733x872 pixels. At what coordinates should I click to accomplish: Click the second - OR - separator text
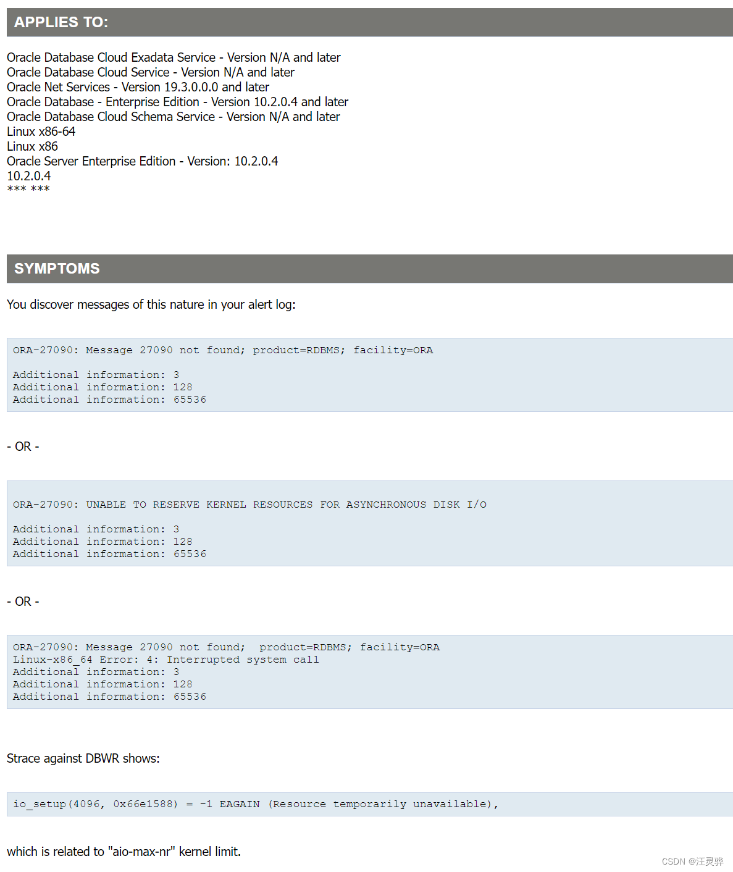[22, 601]
